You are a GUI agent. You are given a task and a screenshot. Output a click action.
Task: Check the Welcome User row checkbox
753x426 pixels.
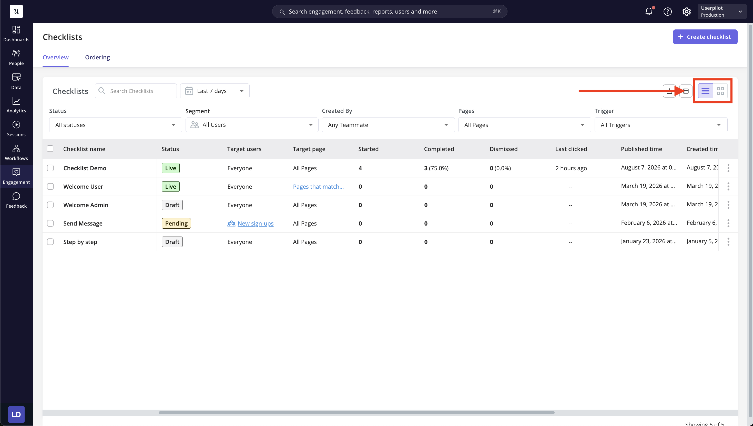pyautogui.click(x=50, y=186)
